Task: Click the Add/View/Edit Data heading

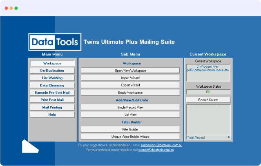Action: point(132,100)
